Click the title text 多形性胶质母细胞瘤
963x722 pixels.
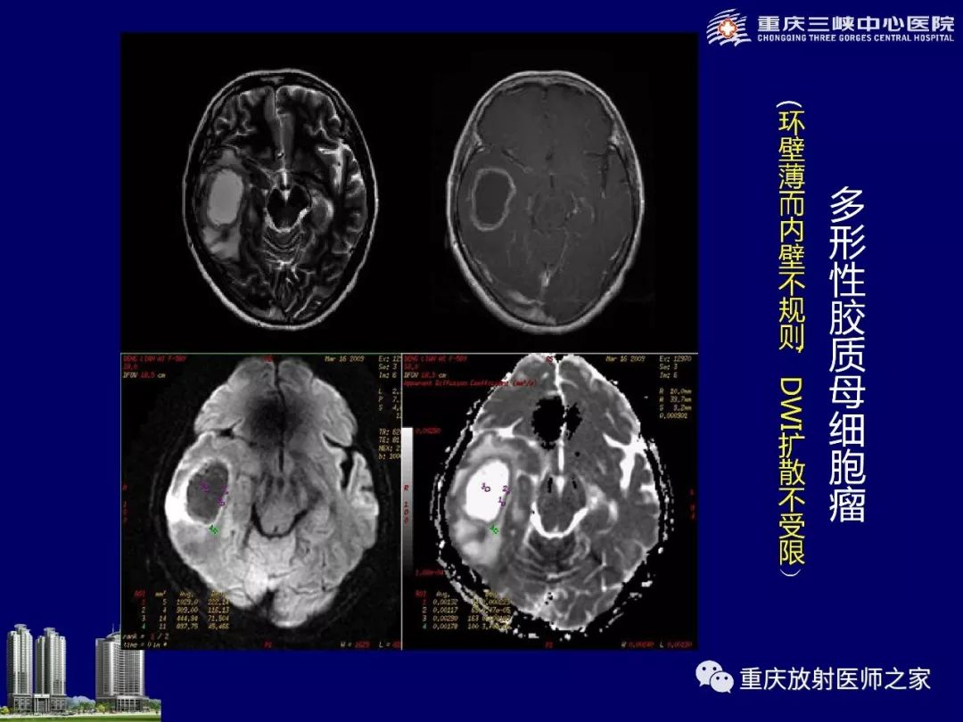[x=847, y=355]
